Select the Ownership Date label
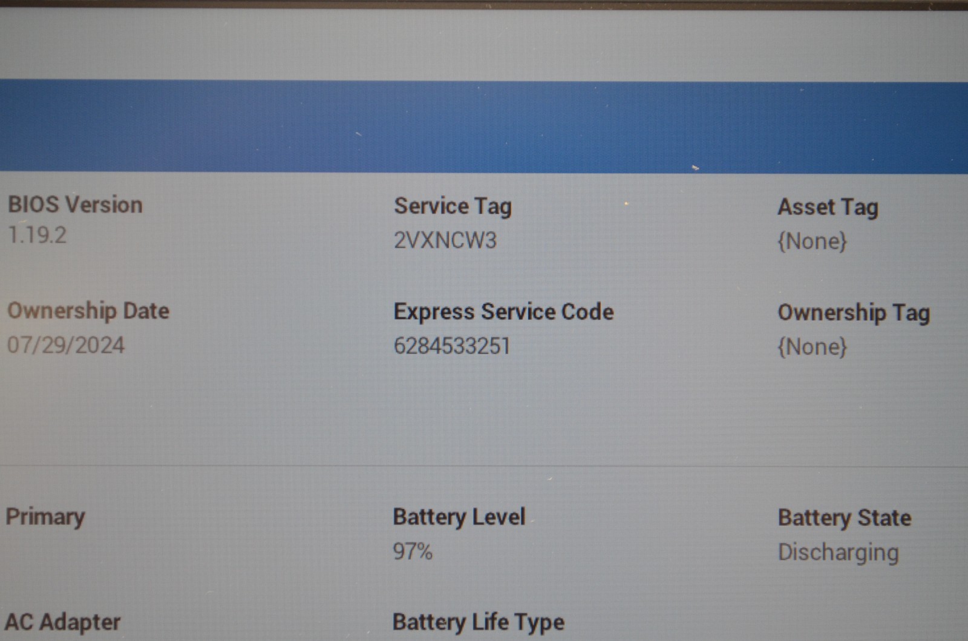 click(88, 311)
